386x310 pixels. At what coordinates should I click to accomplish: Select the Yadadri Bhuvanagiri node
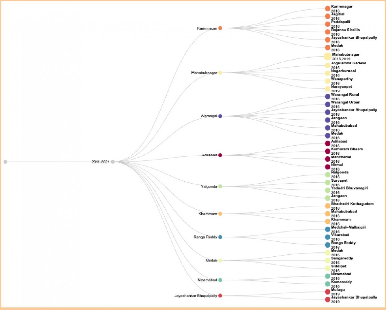327,190
